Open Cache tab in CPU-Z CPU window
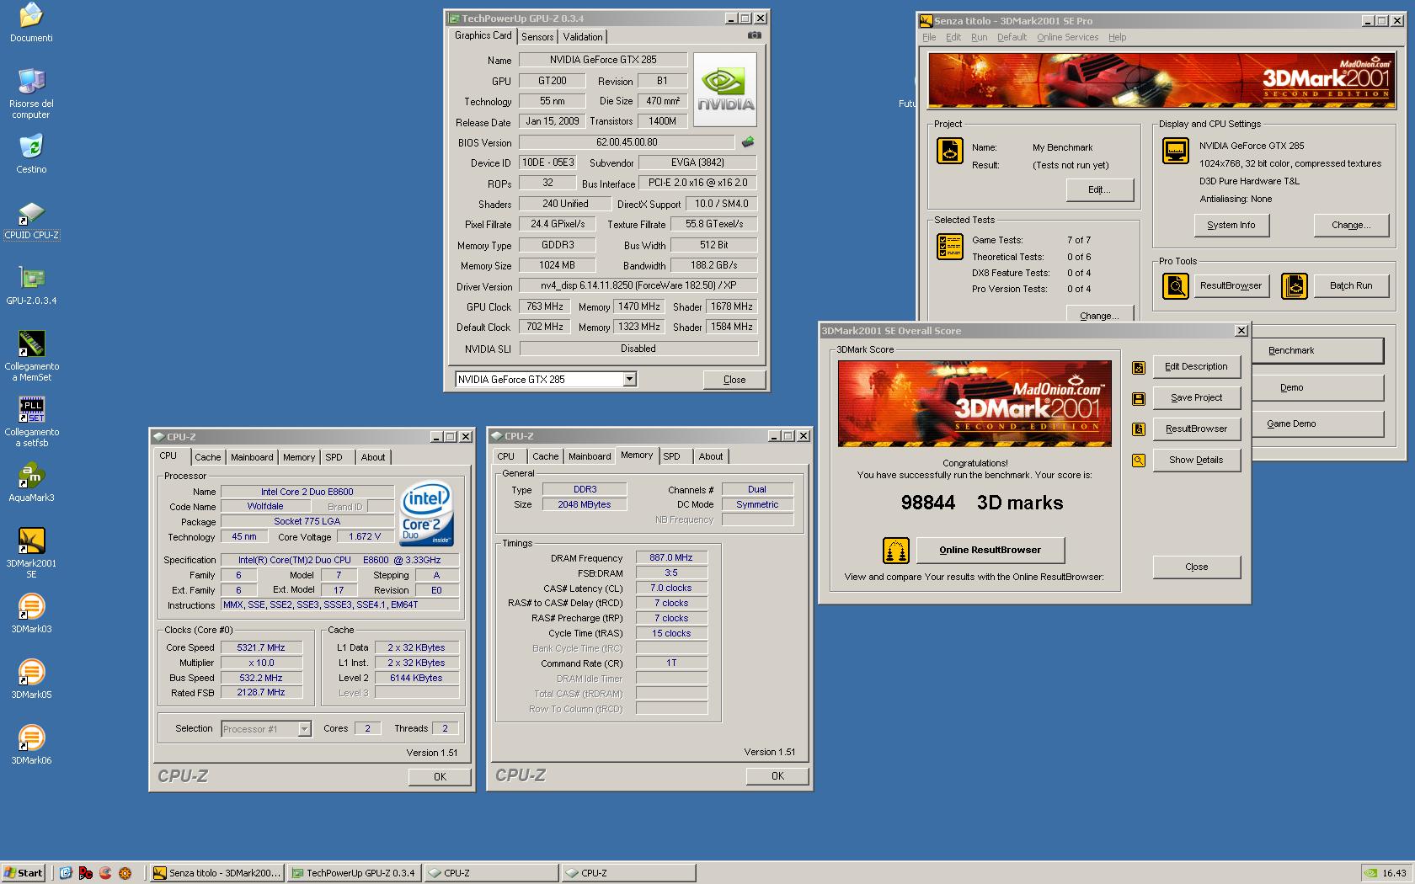The image size is (1415, 884). pyautogui.click(x=208, y=457)
